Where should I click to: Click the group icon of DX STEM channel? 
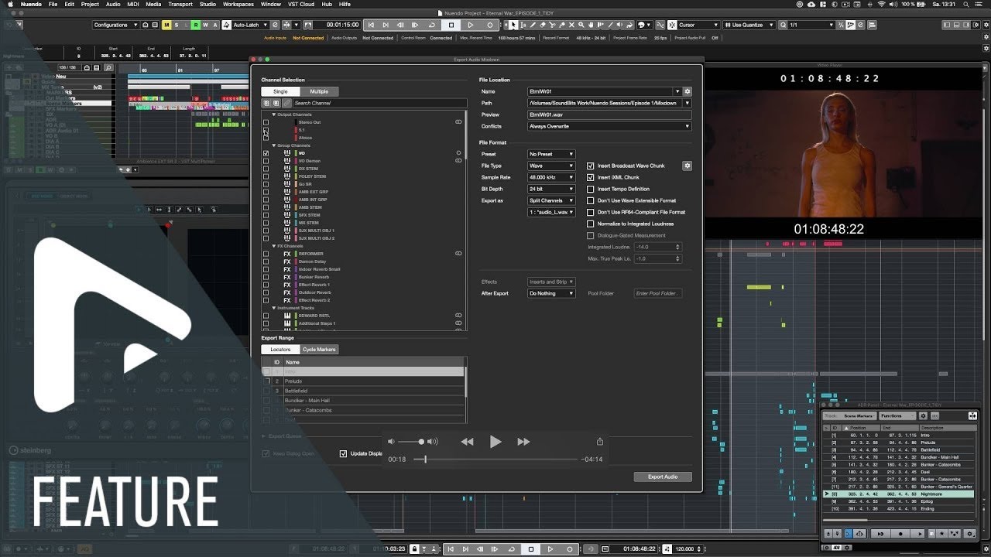pos(287,169)
